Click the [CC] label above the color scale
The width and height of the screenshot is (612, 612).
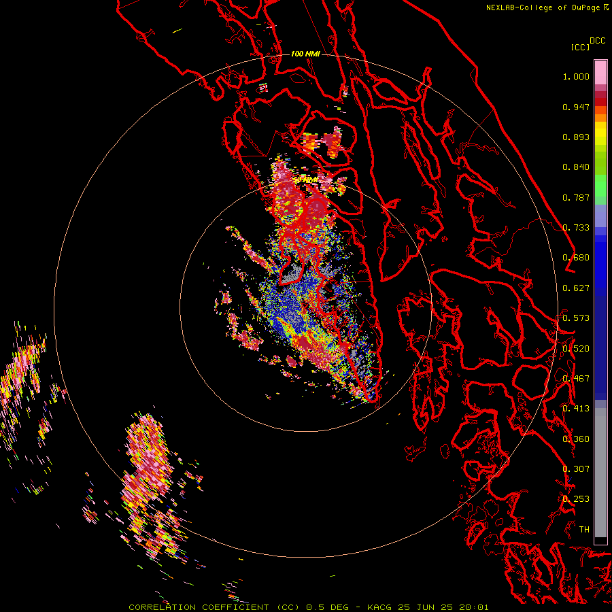pos(580,47)
